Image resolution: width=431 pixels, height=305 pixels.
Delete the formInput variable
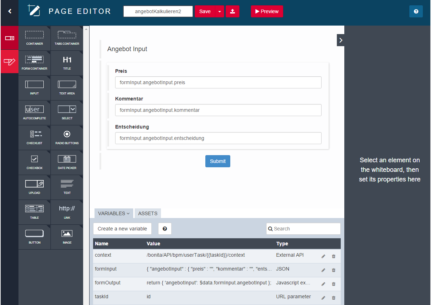click(x=334, y=270)
